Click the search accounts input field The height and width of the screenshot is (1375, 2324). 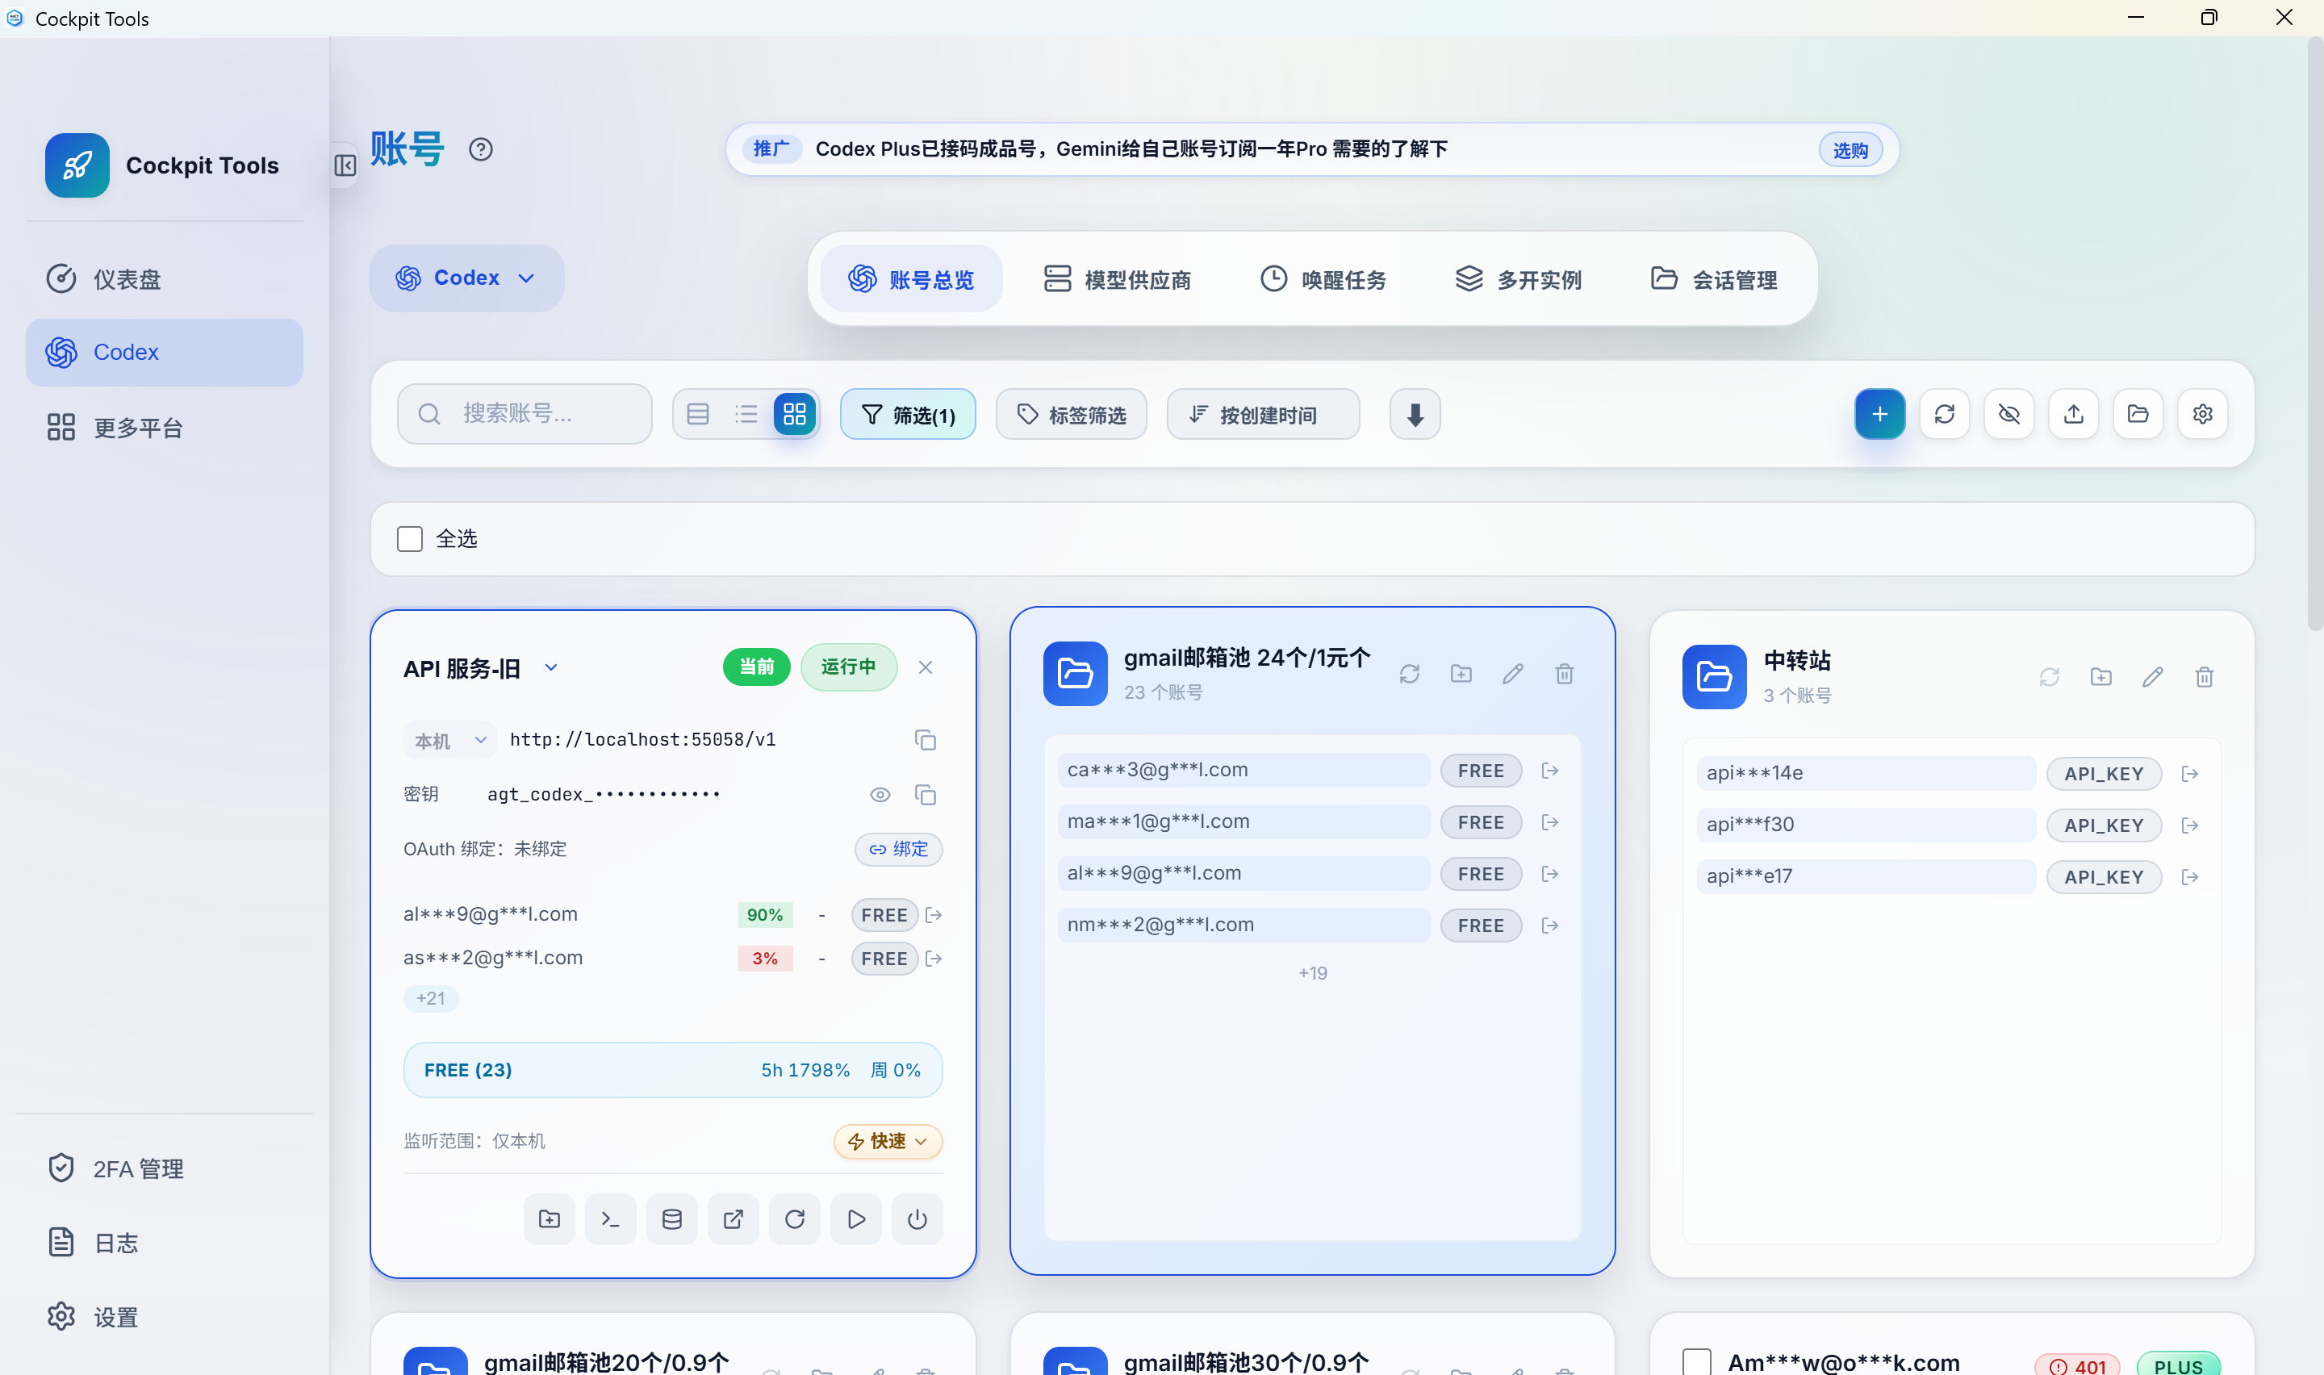click(525, 414)
